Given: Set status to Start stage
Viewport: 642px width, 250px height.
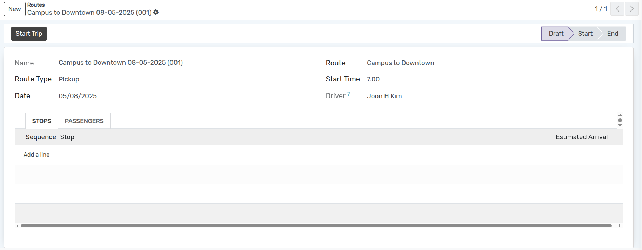Looking at the screenshot, I should [x=585, y=34].
